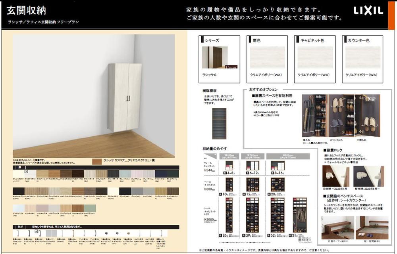Select the 角型L shine nickel handle icon
Screen dimensions: 397x254
click(x=18, y=233)
